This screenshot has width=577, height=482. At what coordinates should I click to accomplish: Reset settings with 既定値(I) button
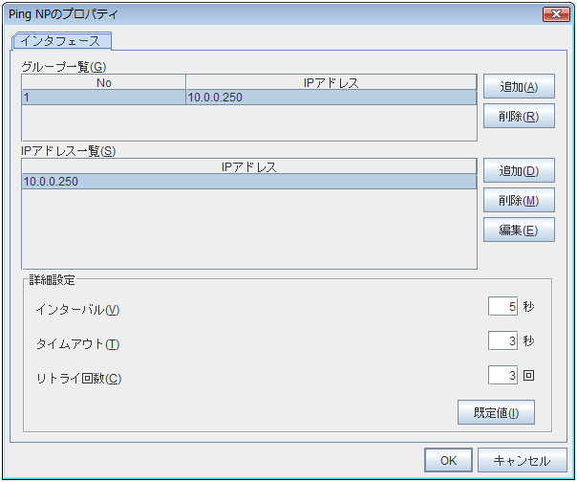click(496, 412)
